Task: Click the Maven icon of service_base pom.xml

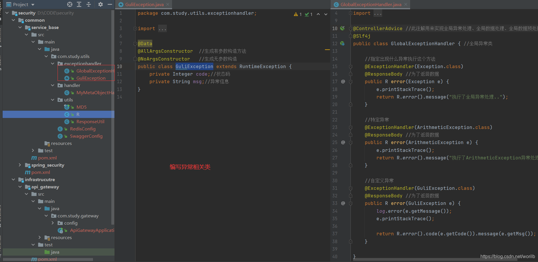Action: tap(34, 158)
